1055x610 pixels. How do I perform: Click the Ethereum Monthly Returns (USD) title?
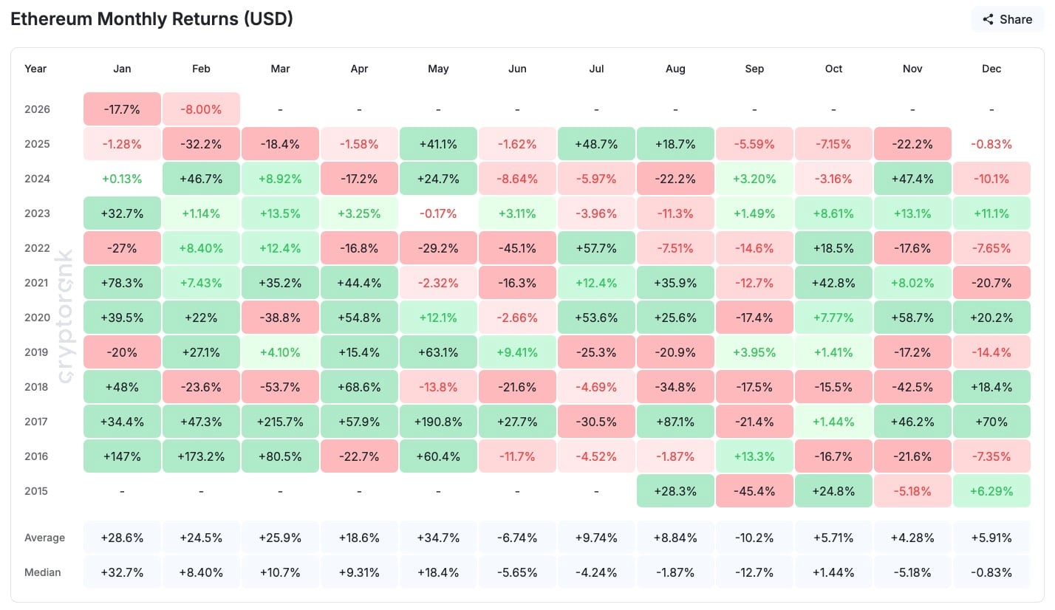tap(152, 19)
